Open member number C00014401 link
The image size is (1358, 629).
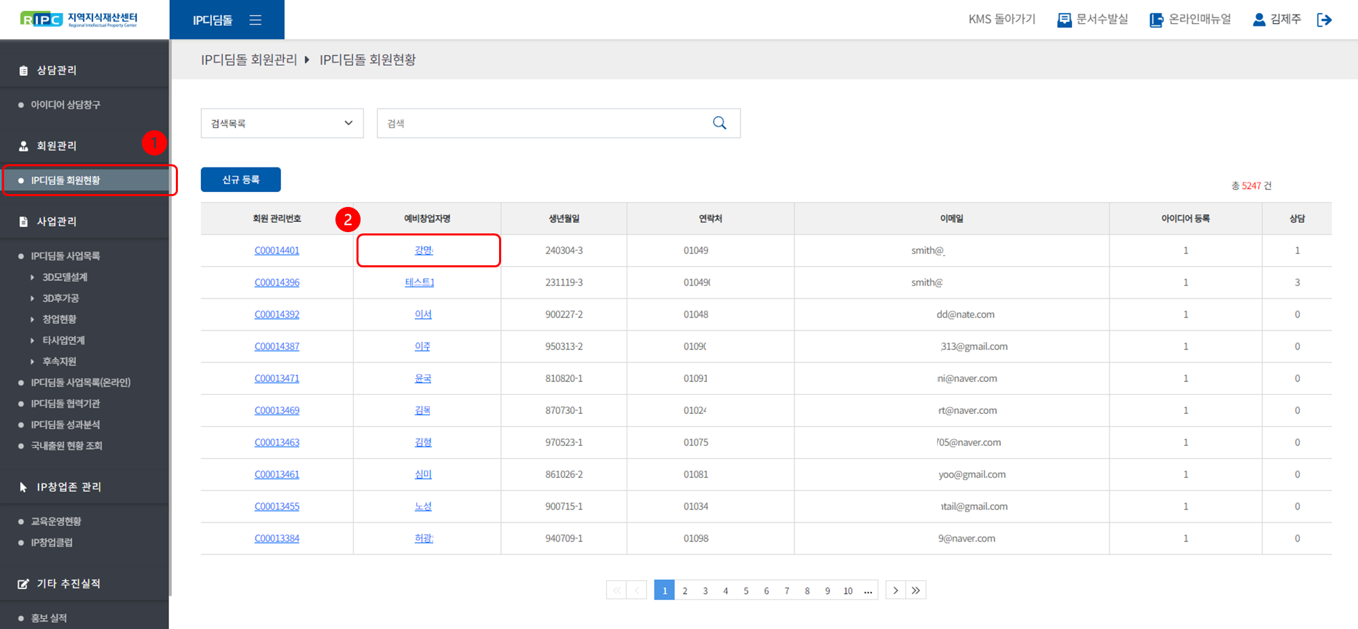pyautogui.click(x=276, y=250)
